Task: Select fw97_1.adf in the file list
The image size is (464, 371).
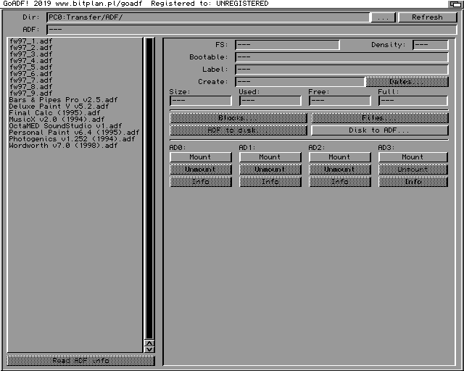Action: click(75, 41)
